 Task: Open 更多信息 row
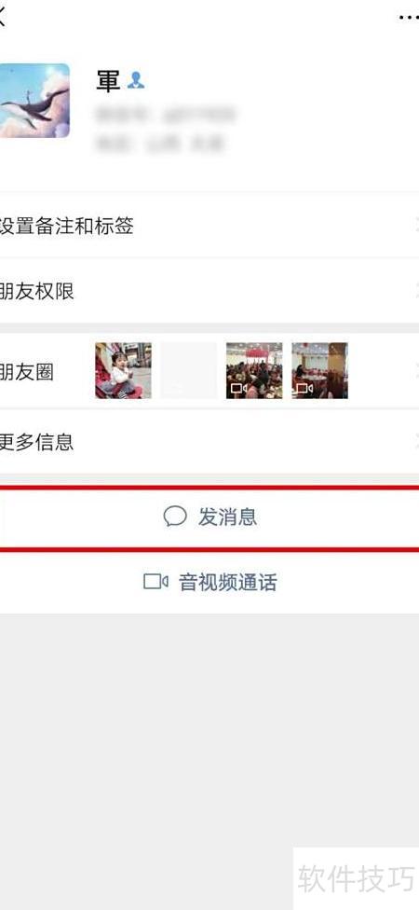(209, 442)
